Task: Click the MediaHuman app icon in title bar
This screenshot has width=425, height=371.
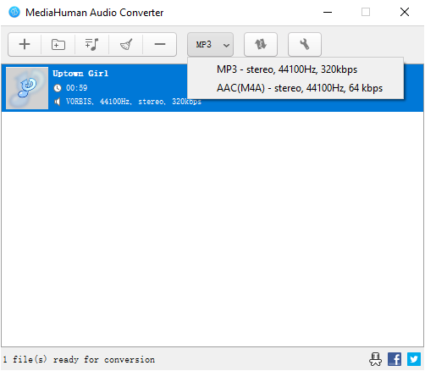Action: pos(14,12)
